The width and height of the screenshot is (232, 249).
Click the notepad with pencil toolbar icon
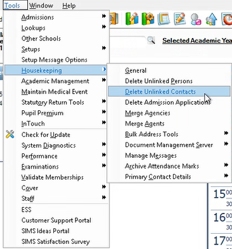click(179, 18)
